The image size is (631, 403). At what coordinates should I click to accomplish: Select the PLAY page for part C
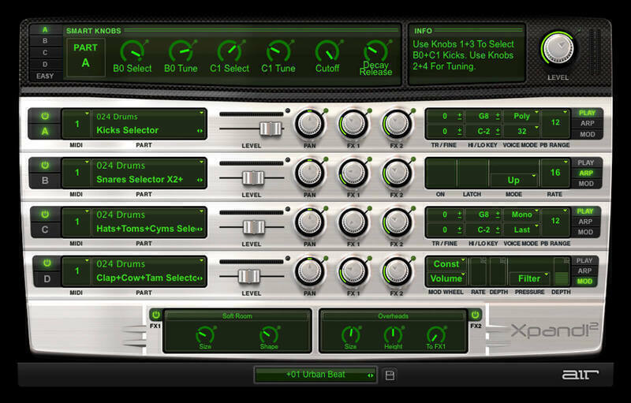(585, 211)
